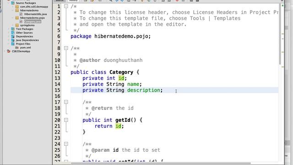Click the @return tag on line 18
The image size is (293, 165).
click(x=102, y=108)
